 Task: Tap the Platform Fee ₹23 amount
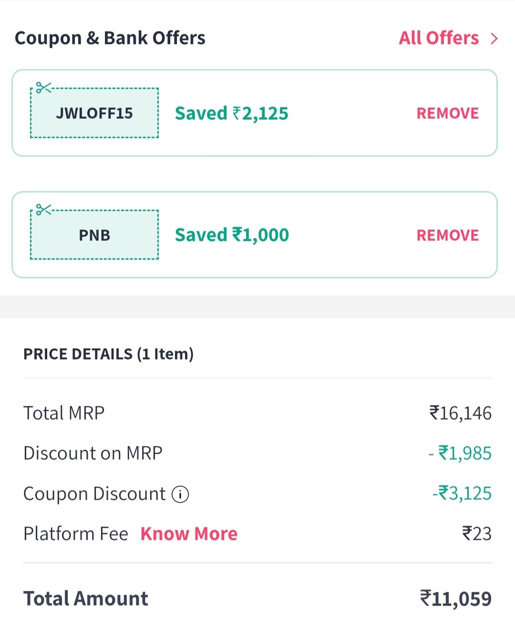[476, 534]
